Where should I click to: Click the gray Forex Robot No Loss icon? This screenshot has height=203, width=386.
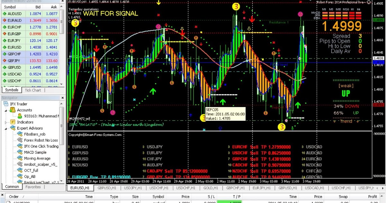tap(20, 140)
